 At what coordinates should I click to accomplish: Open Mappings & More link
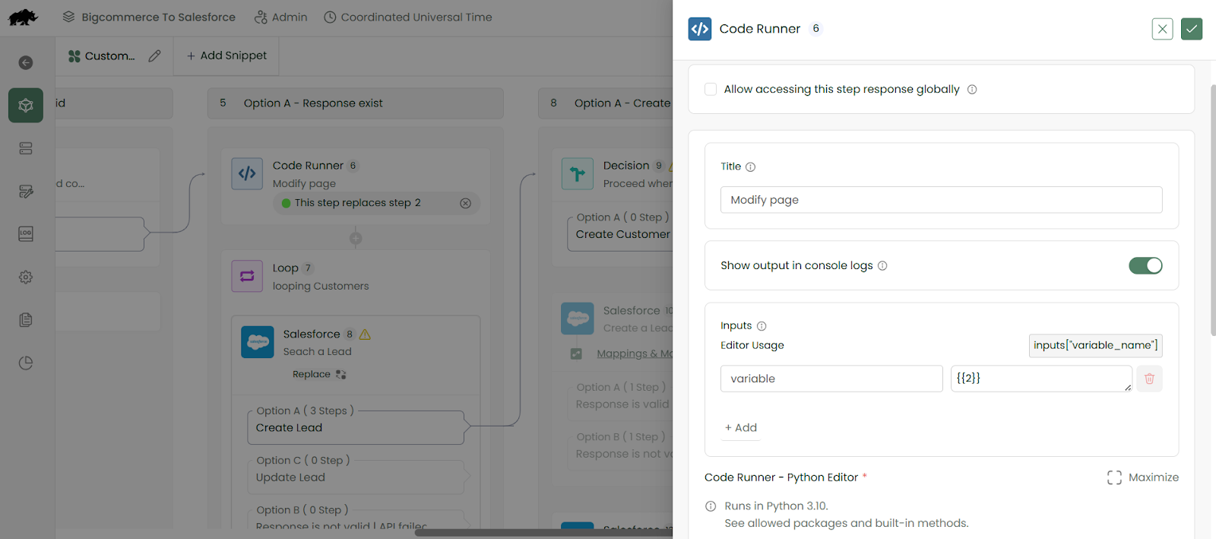click(635, 354)
